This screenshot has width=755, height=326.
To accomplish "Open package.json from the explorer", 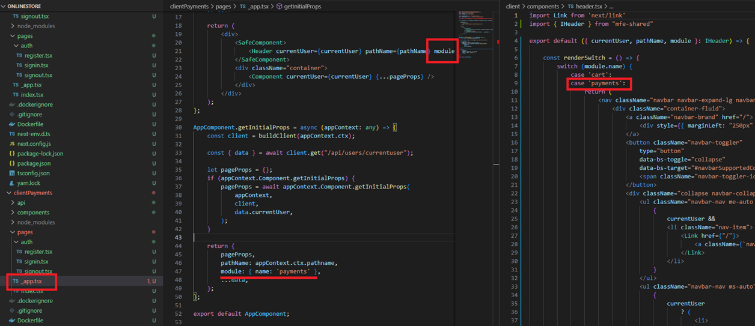I will (34, 163).
